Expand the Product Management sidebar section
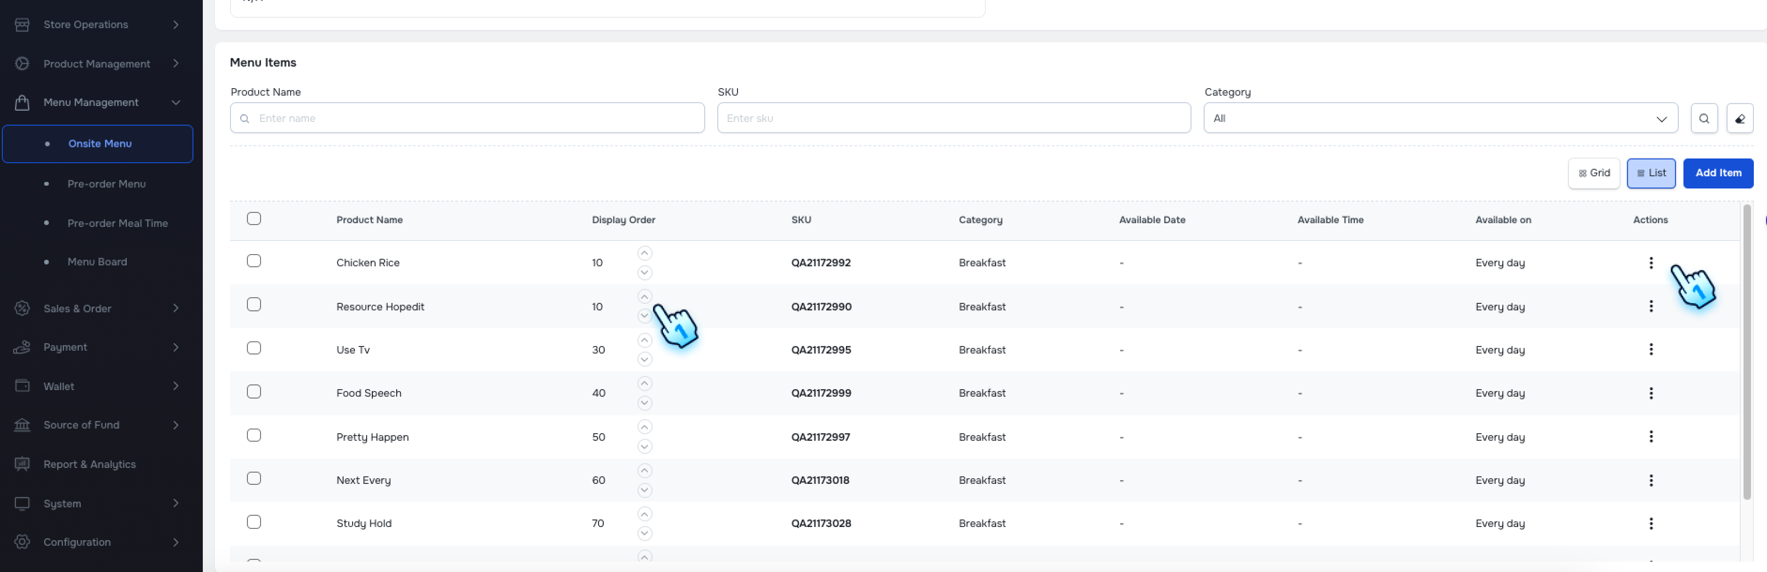This screenshot has height=572, width=1767. (97, 64)
